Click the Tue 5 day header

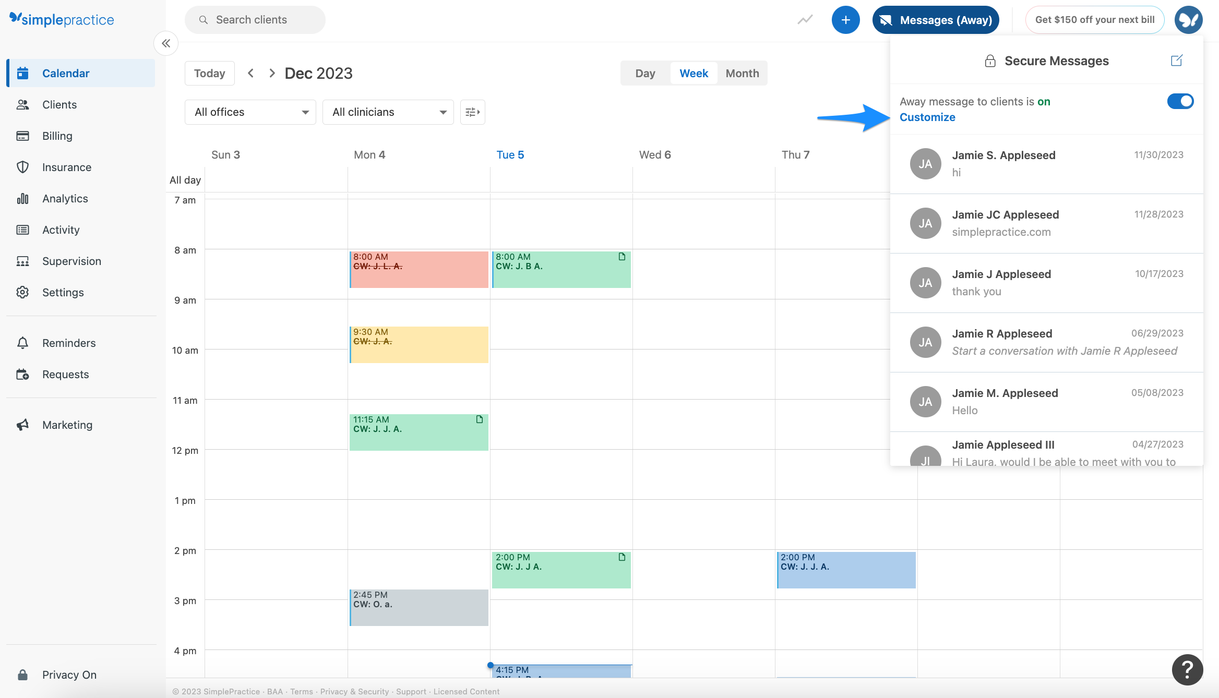(x=510, y=154)
